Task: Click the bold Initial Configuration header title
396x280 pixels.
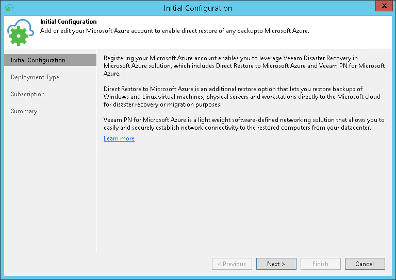Action: 69,22
